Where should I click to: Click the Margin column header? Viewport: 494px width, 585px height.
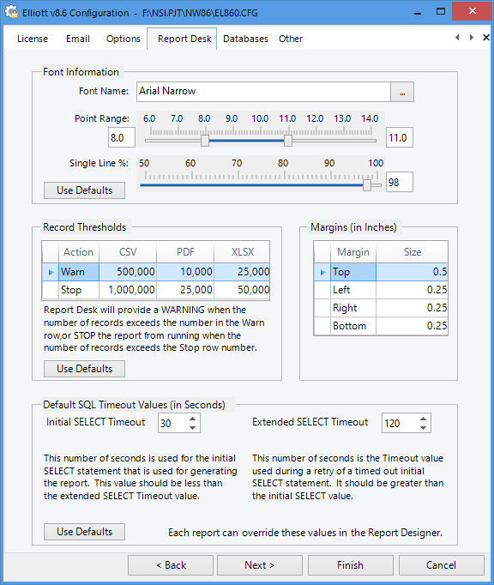pyautogui.click(x=353, y=252)
